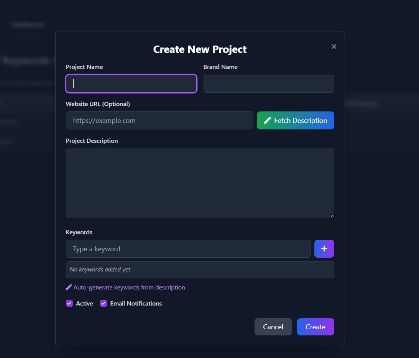Toggle the Active checkbox
The width and height of the screenshot is (419, 358).
click(x=69, y=303)
